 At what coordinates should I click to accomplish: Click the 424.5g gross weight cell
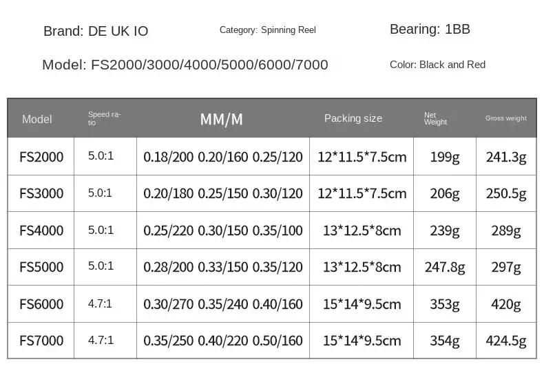(506, 341)
